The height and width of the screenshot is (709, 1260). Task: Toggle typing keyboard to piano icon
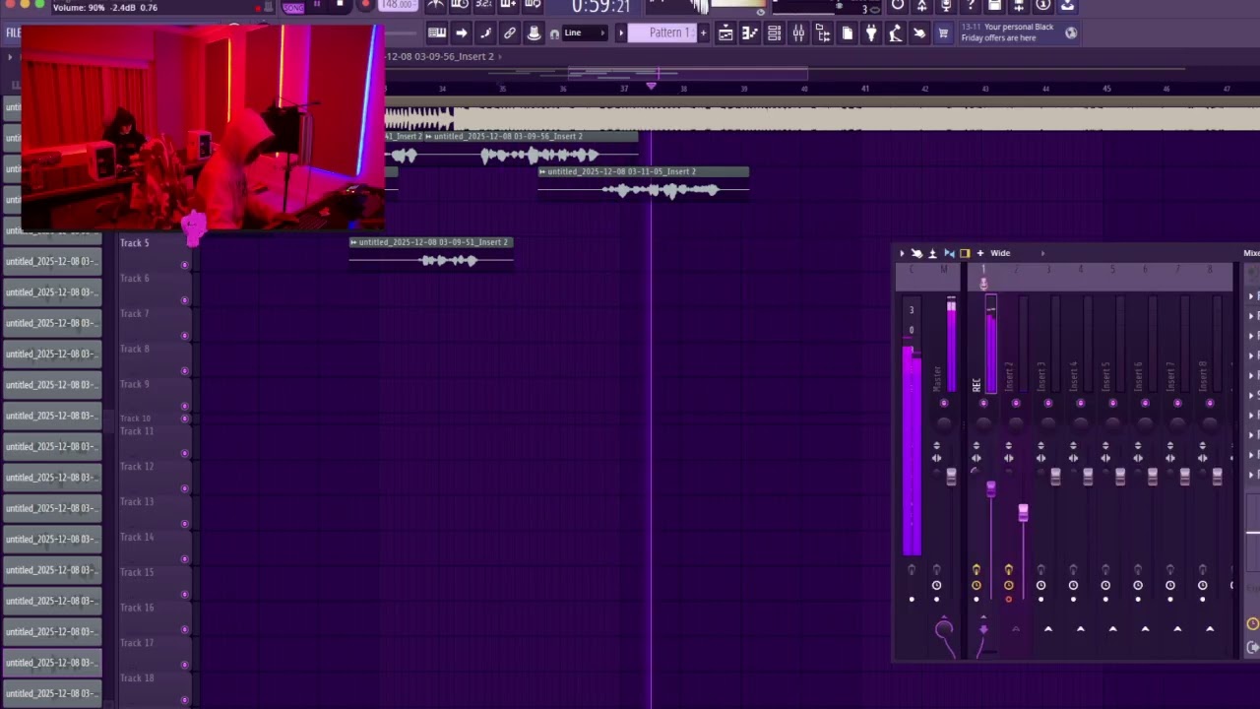click(x=437, y=32)
